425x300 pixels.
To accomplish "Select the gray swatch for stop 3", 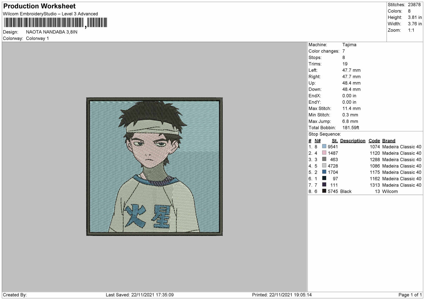I will (324, 159).
